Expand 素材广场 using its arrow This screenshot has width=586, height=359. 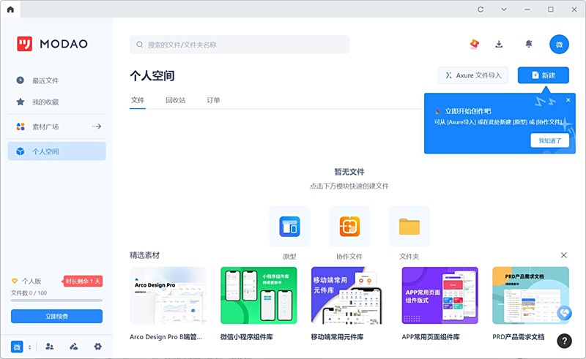tap(96, 126)
